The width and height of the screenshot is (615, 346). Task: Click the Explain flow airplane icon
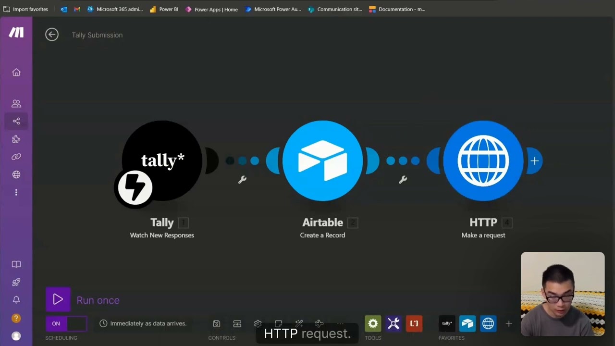click(x=320, y=323)
